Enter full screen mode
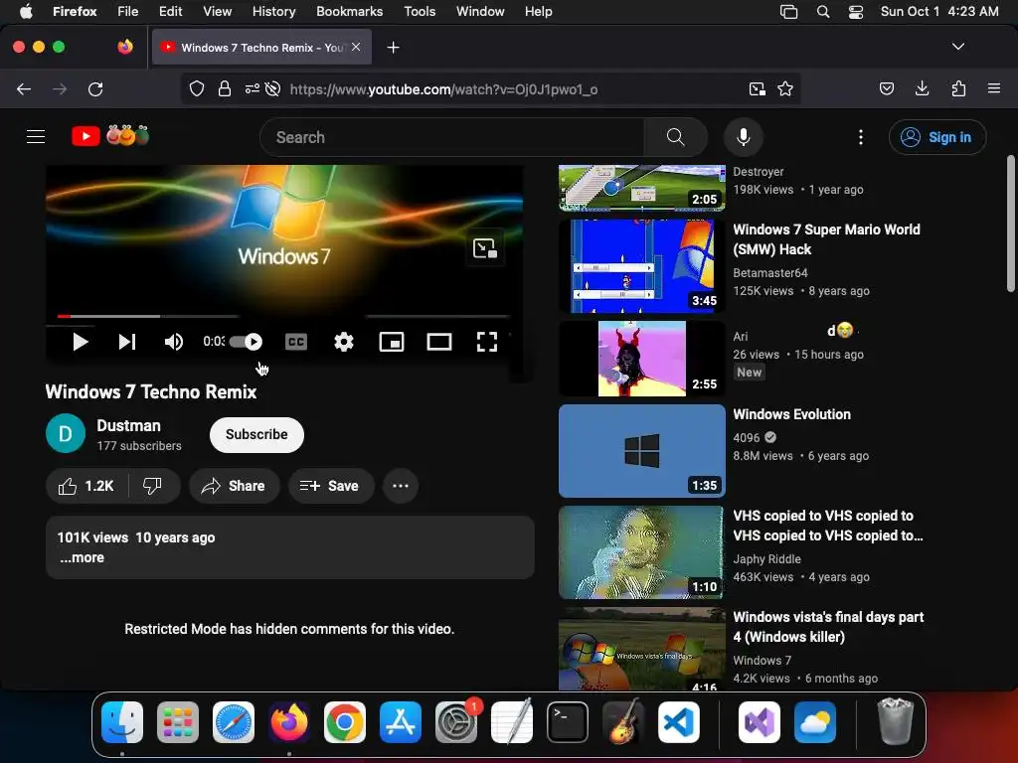1018x763 pixels. click(x=487, y=342)
